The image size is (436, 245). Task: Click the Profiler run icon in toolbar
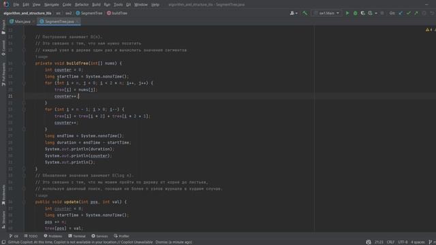coord(370,13)
